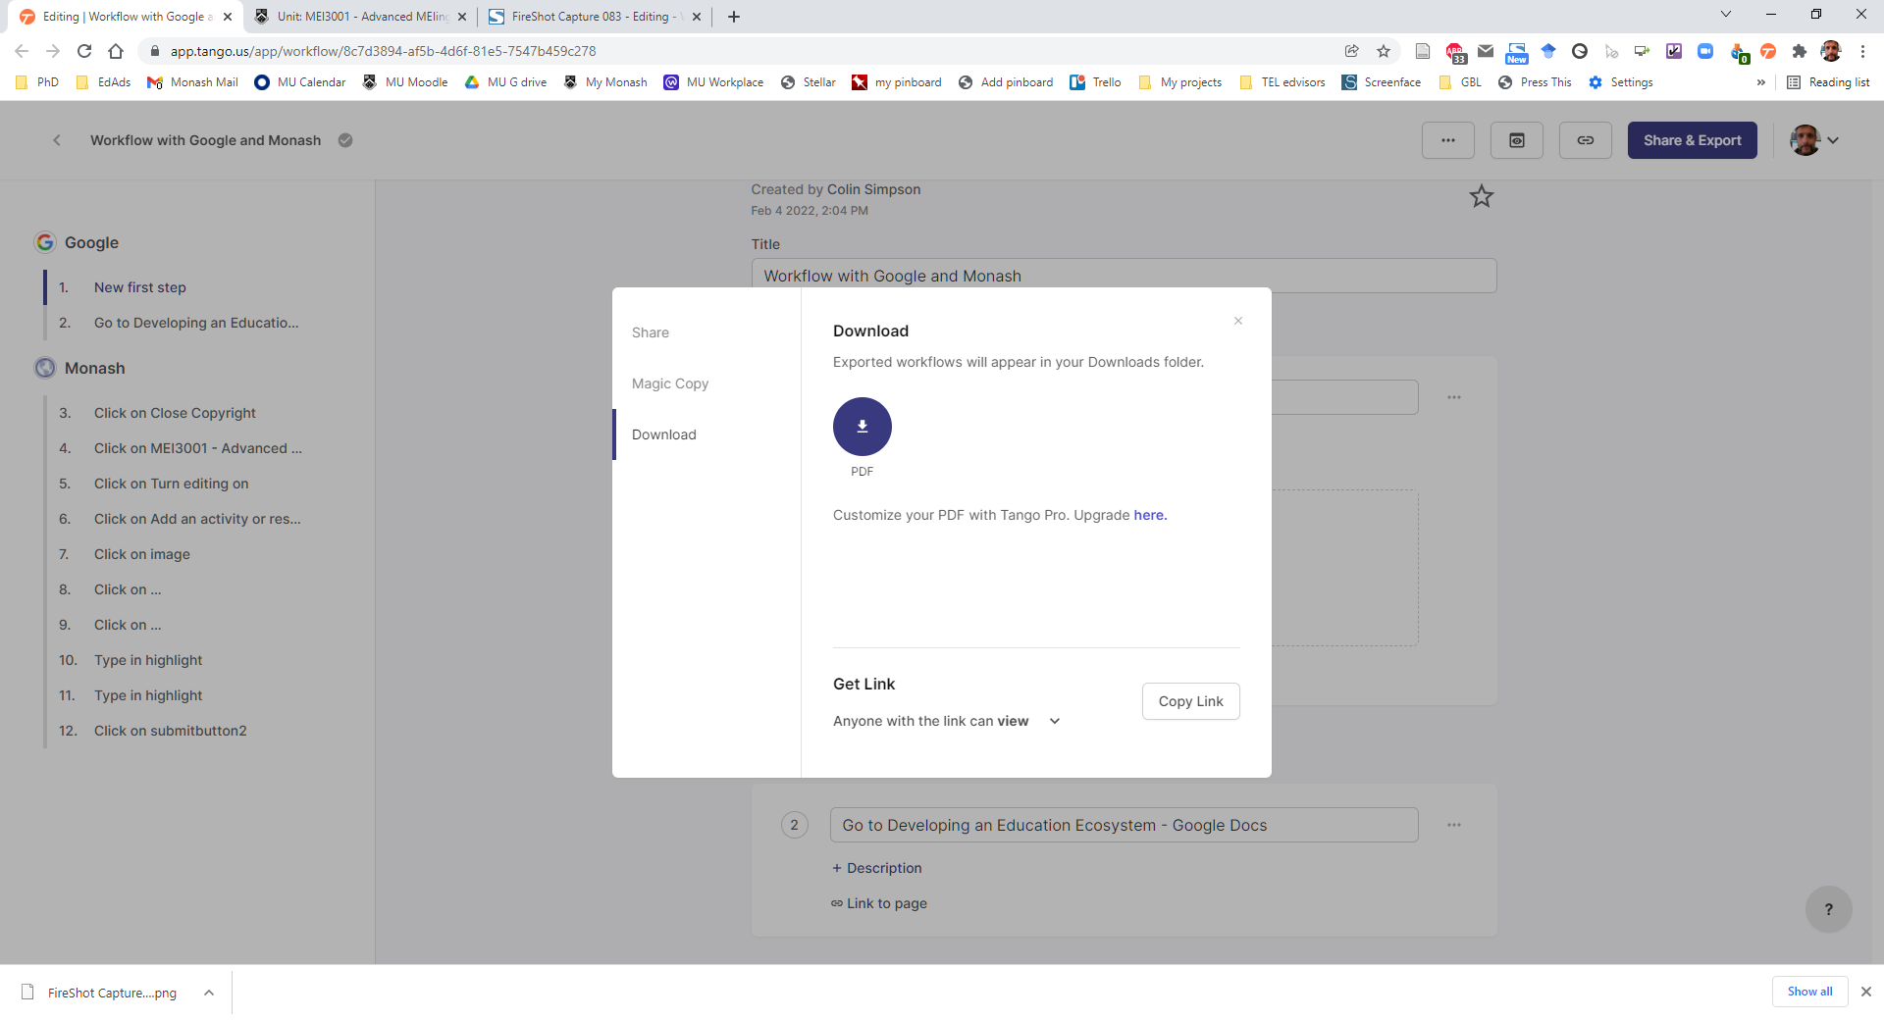The image size is (1884, 1020).
Task: Open the Monash Mail bookmark
Action: pyautogui.click(x=192, y=82)
